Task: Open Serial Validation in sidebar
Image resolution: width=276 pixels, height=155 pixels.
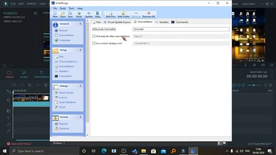Action: pos(65,102)
